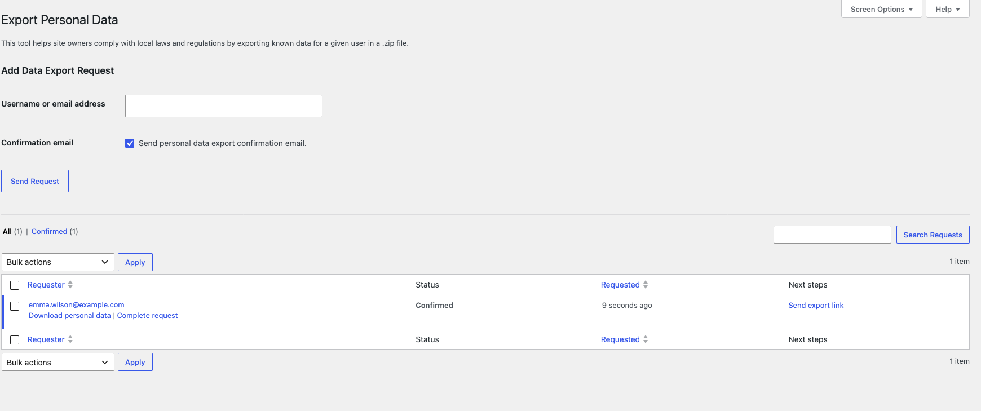Filter requests by Confirmed status

click(49, 232)
